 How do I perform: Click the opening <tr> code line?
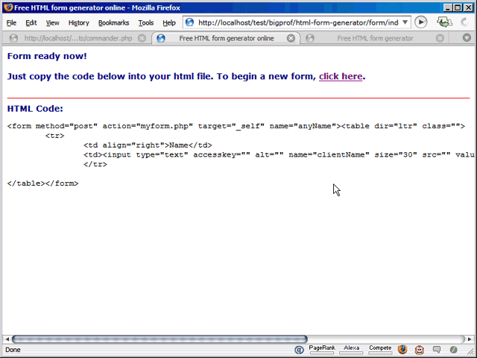tap(54, 136)
